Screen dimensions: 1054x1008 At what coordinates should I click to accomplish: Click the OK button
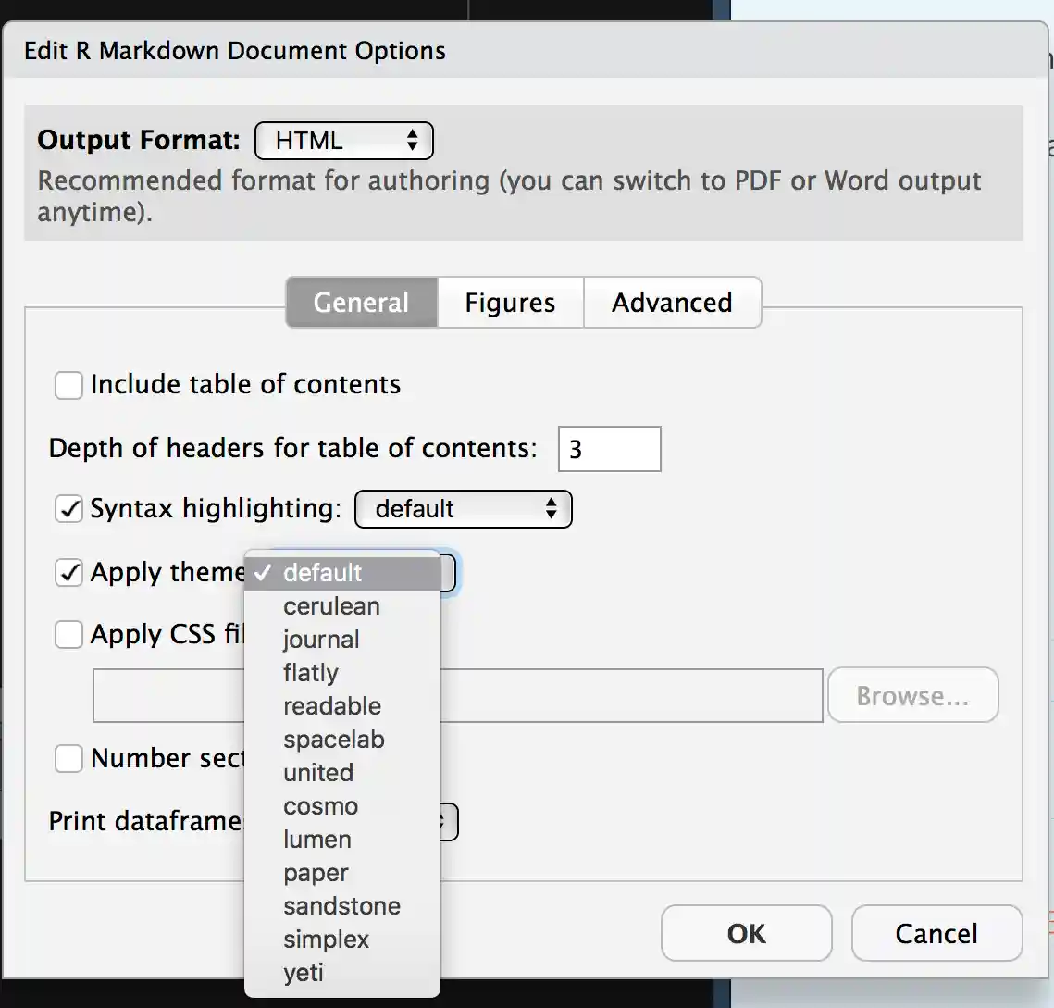coord(746,934)
